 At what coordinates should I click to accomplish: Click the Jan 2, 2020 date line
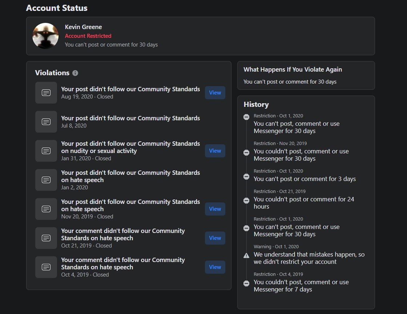click(x=74, y=188)
